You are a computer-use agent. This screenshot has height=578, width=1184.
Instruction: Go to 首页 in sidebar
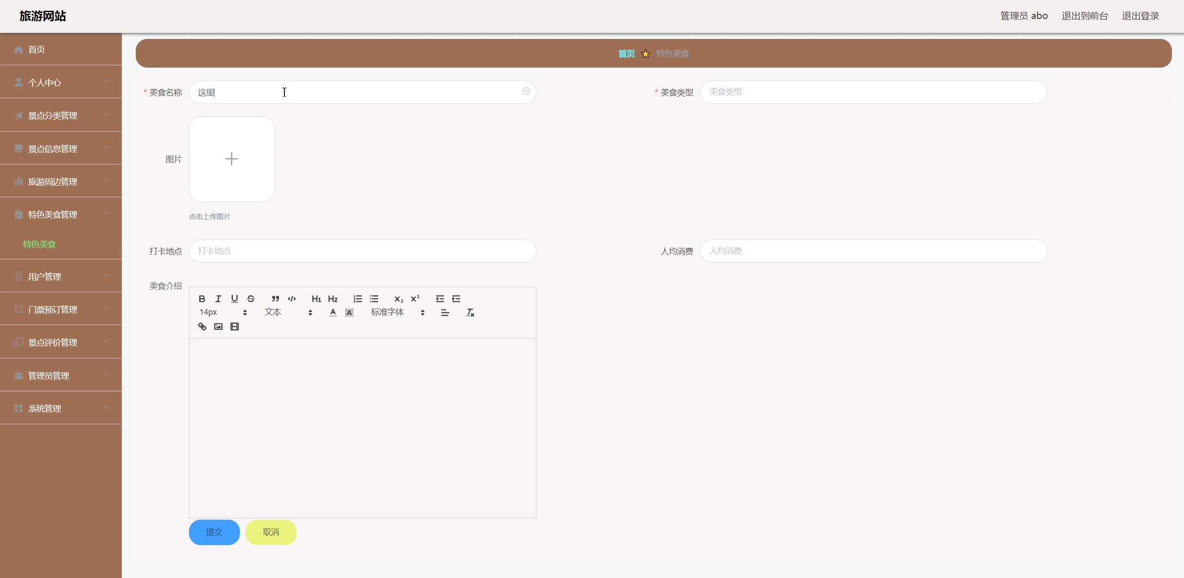[x=37, y=50]
